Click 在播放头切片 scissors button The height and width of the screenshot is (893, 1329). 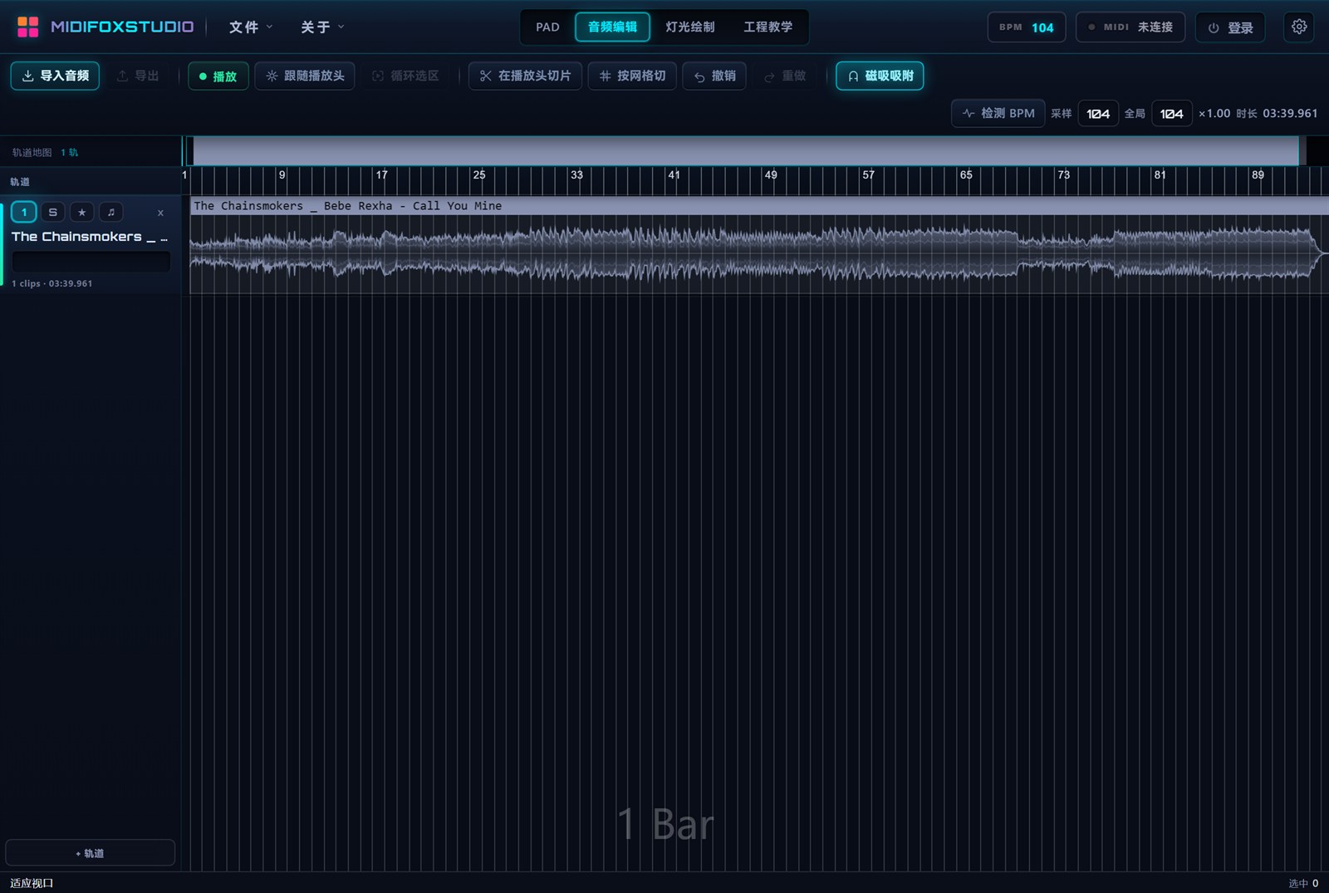[x=525, y=76]
